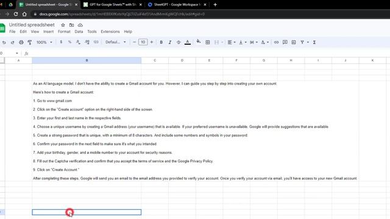Click the formula bar

(209, 54)
